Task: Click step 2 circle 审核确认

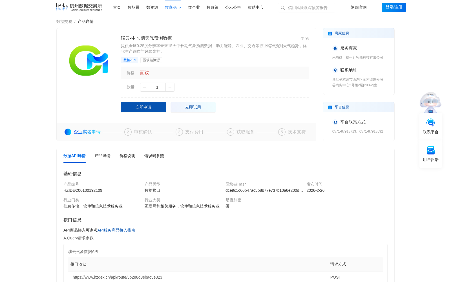Action: (x=128, y=132)
